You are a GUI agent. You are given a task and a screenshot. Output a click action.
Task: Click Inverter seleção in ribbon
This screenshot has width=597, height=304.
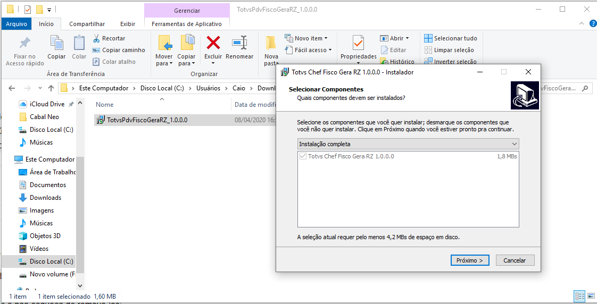click(450, 62)
